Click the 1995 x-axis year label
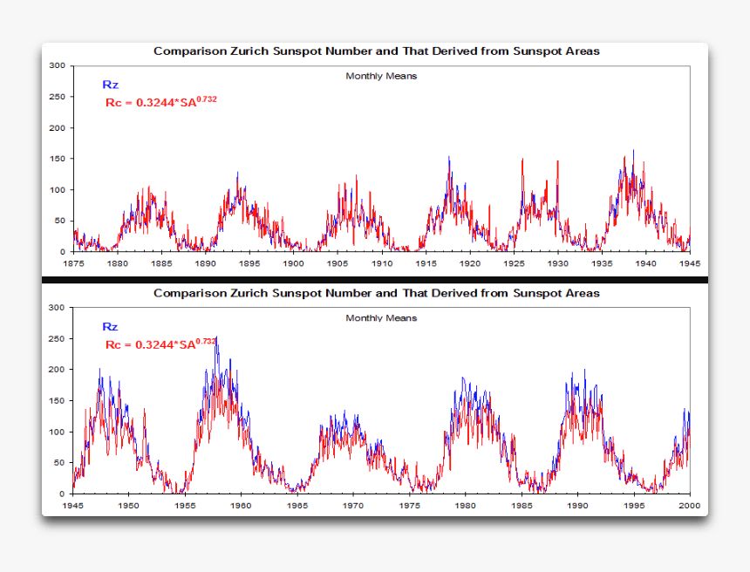This screenshot has height=572, width=750. tap(634, 506)
